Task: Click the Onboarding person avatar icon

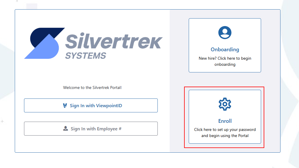Action: pyautogui.click(x=225, y=33)
